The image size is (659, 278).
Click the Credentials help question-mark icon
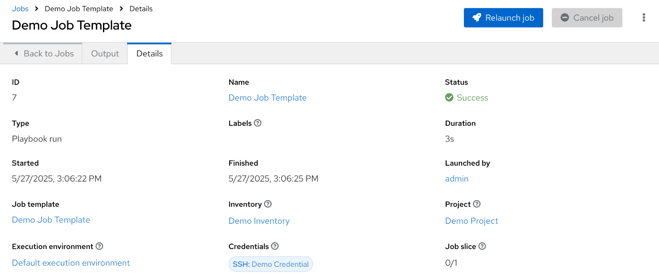pos(275,246)
